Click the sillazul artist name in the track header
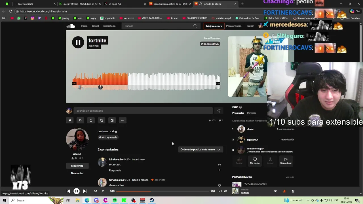 [94, 46]
